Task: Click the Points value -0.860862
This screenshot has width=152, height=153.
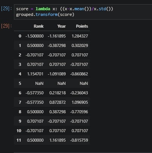Action: [x=79, y=74]
